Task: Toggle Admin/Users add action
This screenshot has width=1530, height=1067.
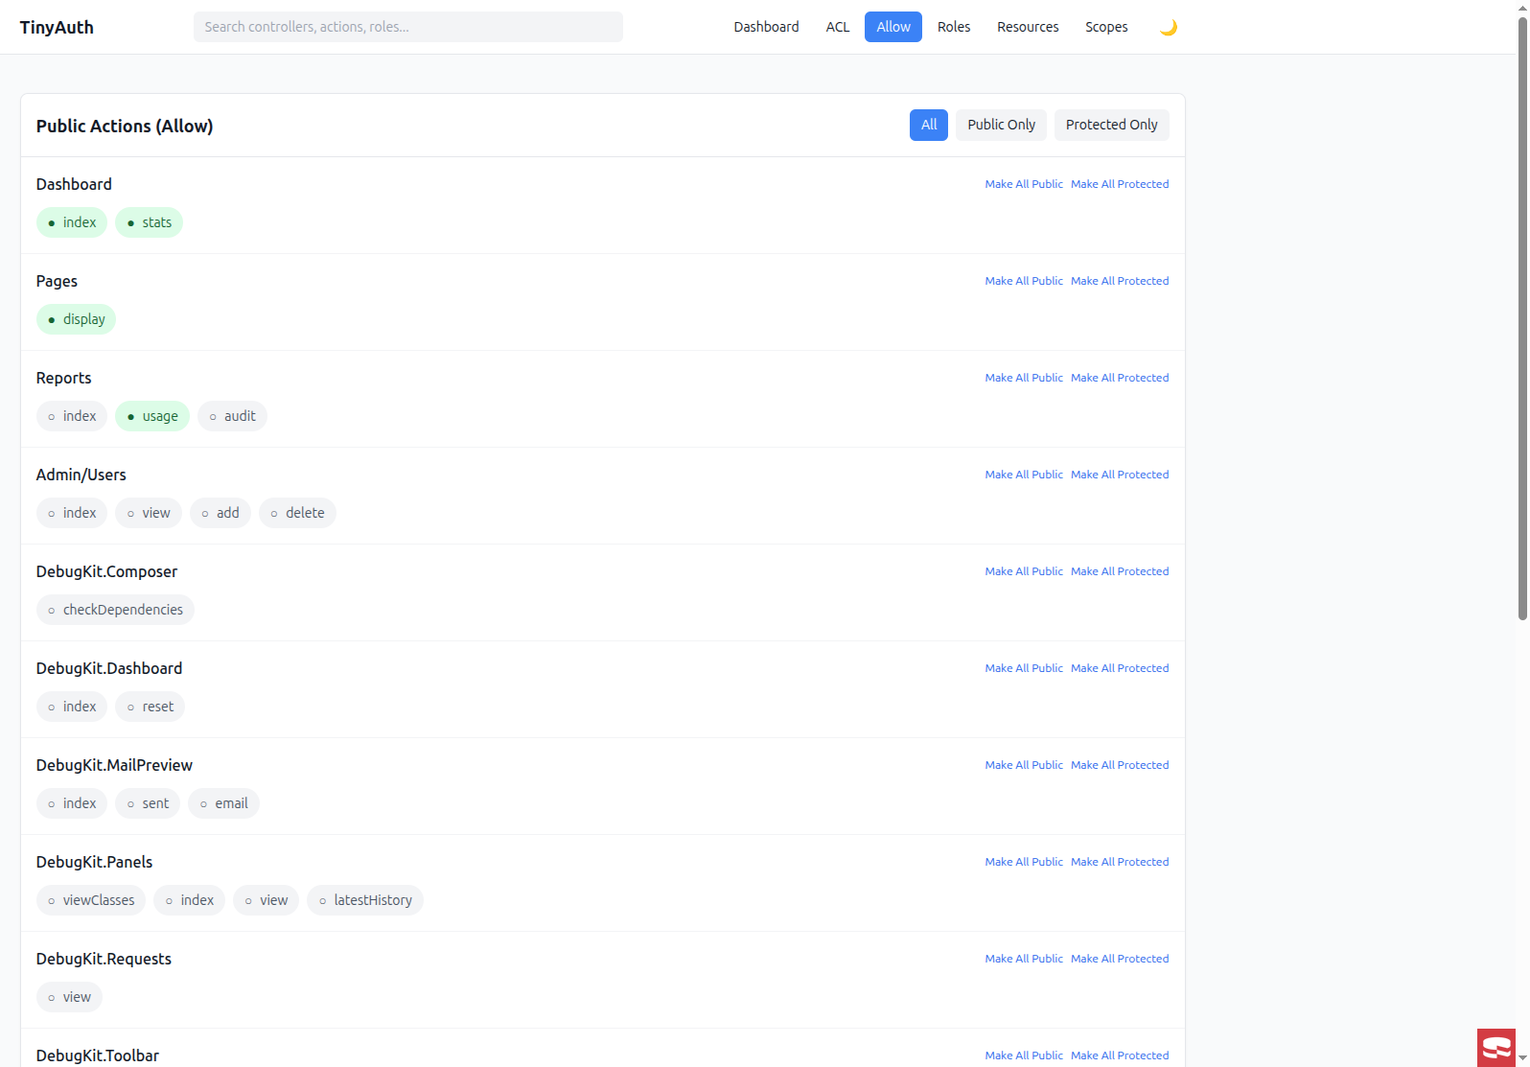Action: click(x=220, y=513)
